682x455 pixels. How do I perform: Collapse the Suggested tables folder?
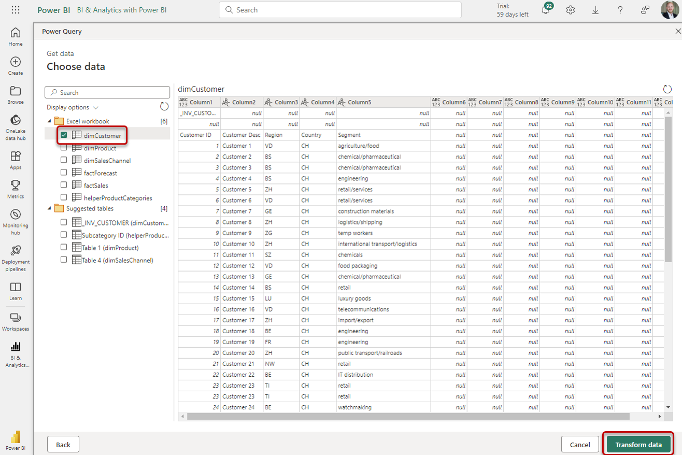tap(49, 209)
